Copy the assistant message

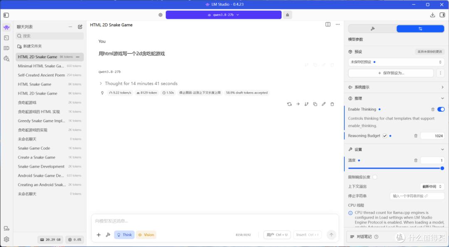315,104
